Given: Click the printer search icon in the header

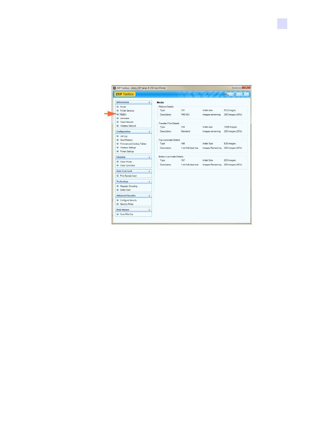Looking at the screenshot, I should pos(227,94).
